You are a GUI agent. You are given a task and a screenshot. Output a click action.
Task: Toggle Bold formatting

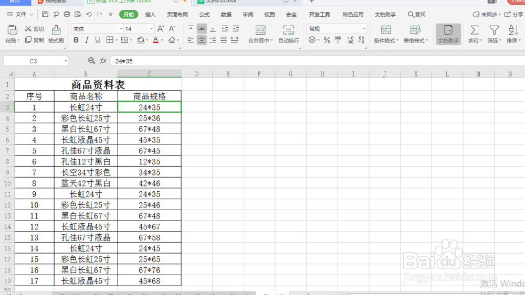tap(76, 40)
